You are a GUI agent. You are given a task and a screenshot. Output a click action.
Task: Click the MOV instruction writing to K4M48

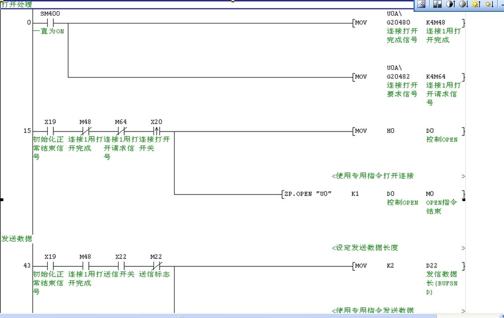point(360,23)
